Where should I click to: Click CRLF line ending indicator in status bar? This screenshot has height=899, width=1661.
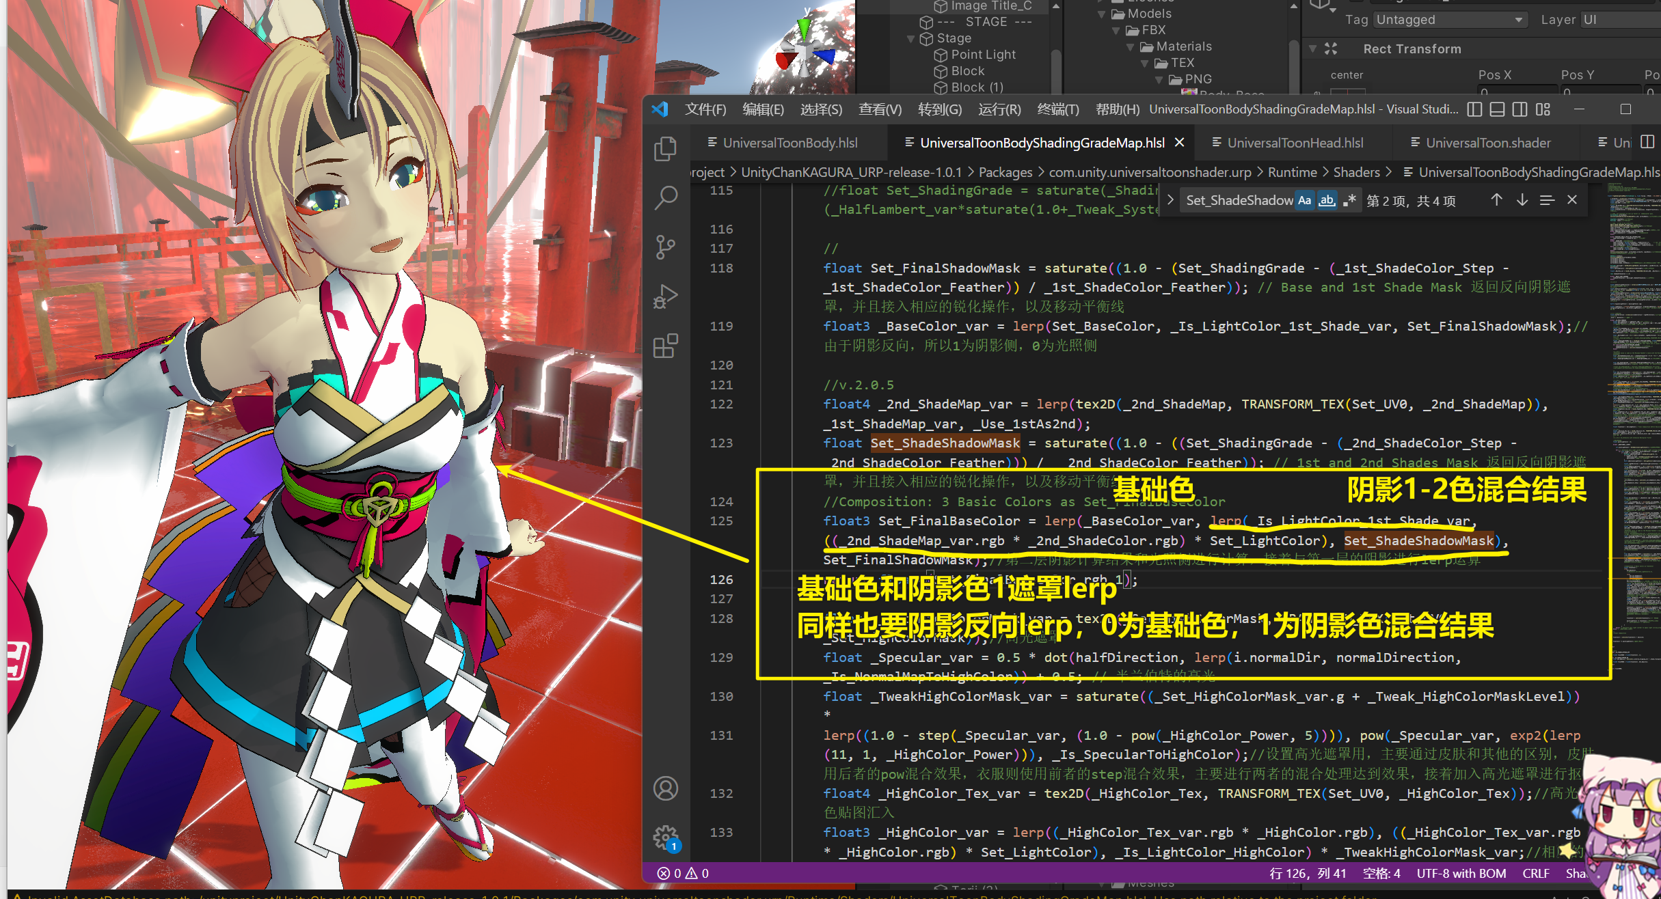(x=1536, y=873)
